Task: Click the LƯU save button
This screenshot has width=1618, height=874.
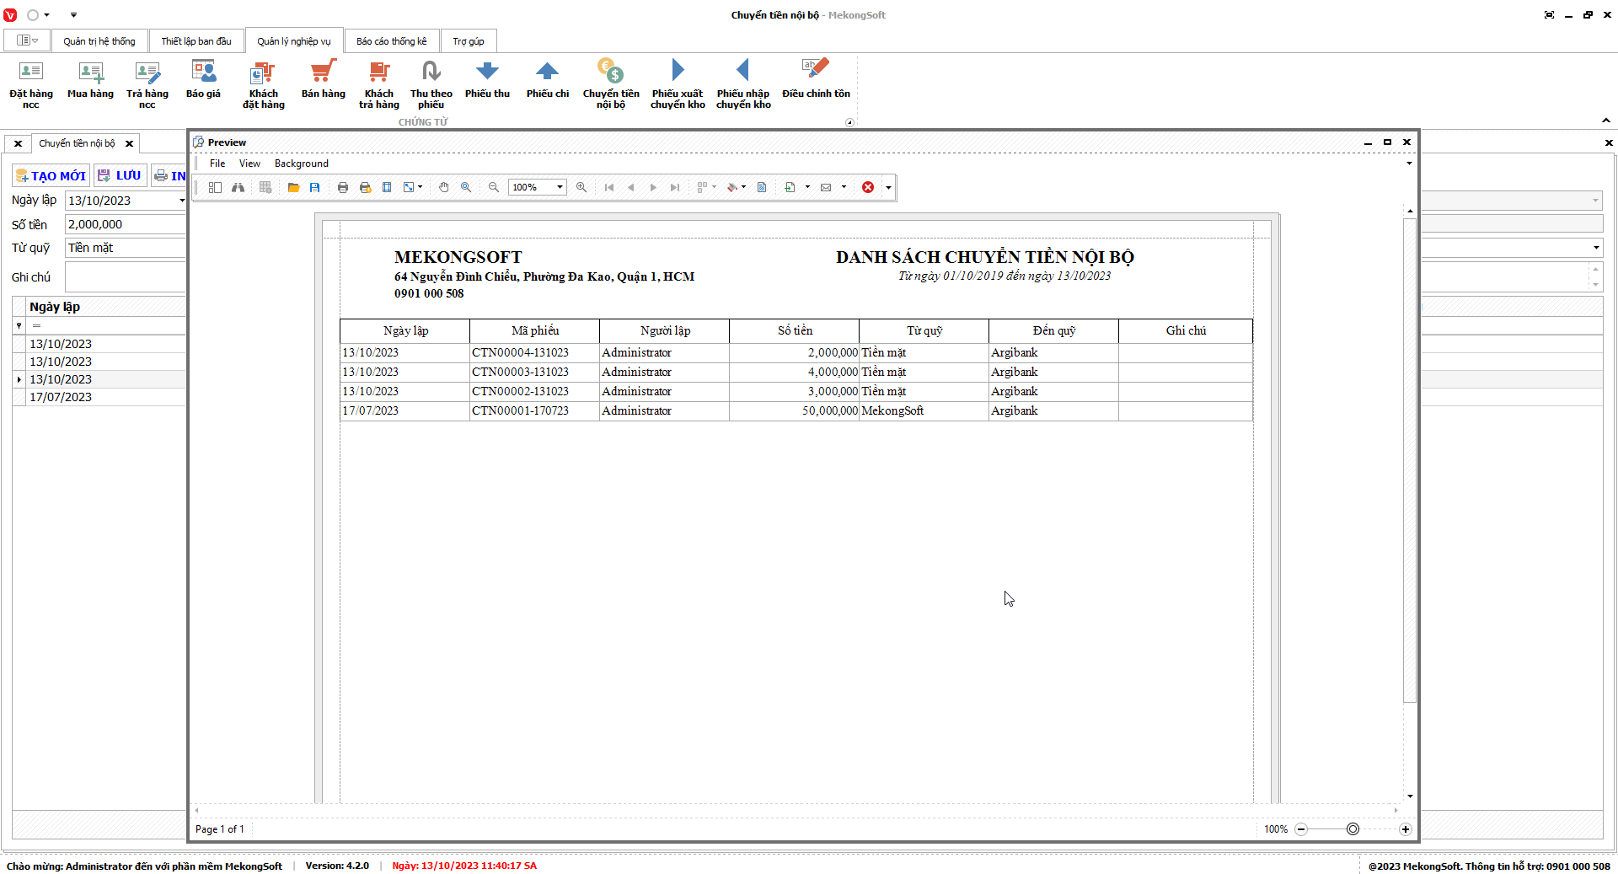Action: tap(120, 175)
